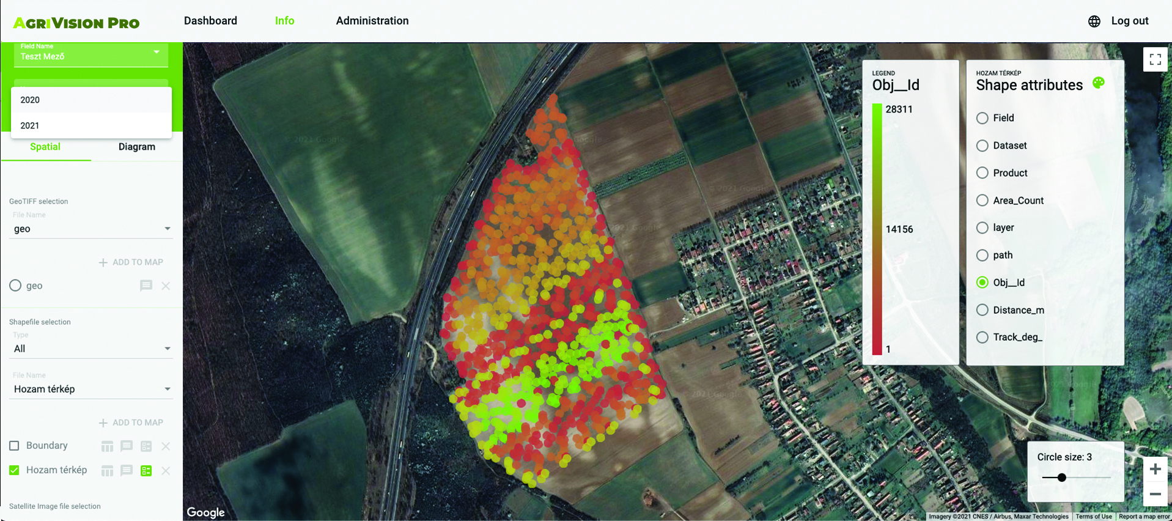Open the Administration menu
1172x521 pixels.
point(372,21)
